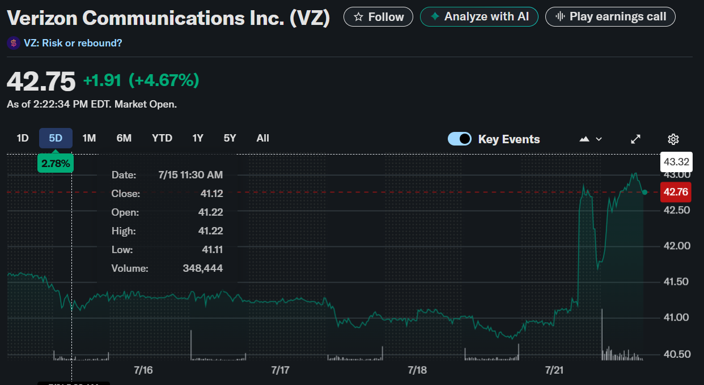The height and width of the screenshot is (385, 704).
Task: Click the Open 41.22 tooltip row value
Action: pyautogui.click(x=211, y=212)
